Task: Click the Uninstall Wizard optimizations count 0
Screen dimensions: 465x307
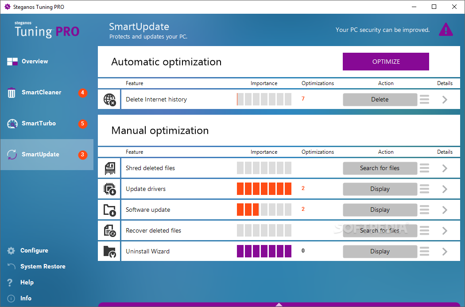Action: pyautogui.click(x=303, y=251)
